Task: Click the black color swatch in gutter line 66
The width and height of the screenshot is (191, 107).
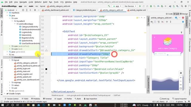Action: point(46,69)
